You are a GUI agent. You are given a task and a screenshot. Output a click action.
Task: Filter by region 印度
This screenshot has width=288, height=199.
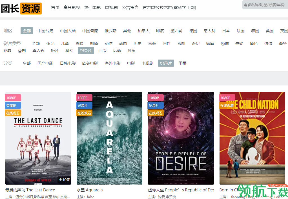(x=160, y=31)
